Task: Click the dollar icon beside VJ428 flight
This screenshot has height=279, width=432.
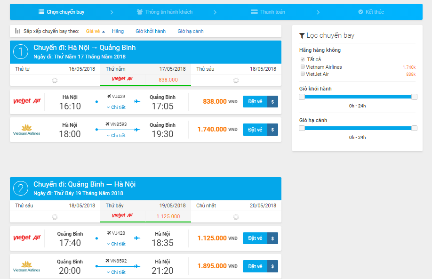Action: pos(272,238)
